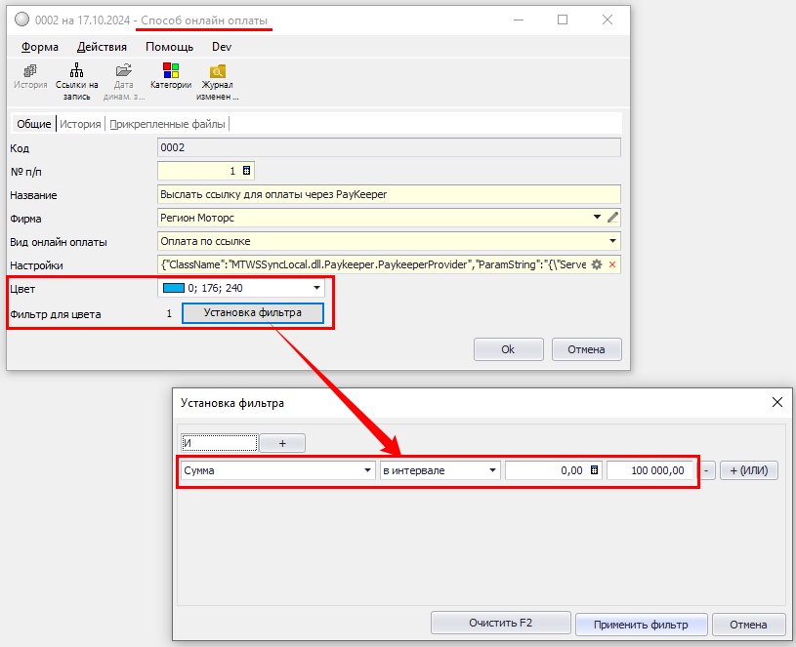
Task: Open Журнал изменений toolbar icon
Action: (217, 71)
